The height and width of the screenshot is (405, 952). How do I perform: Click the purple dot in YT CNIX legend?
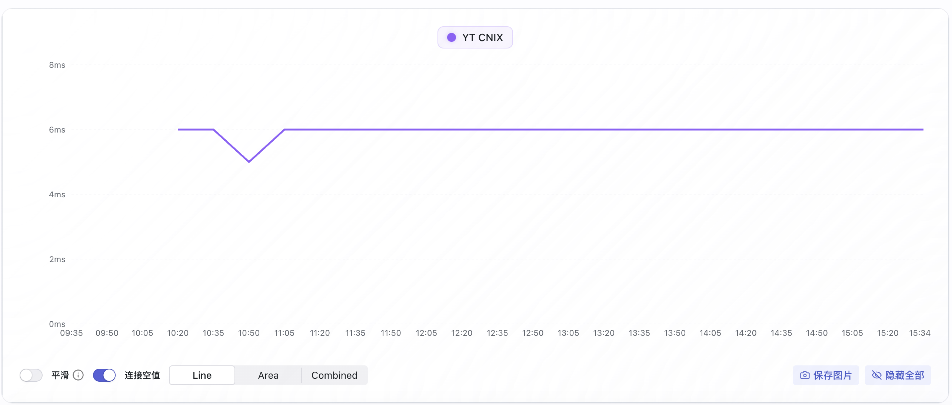pyautogui.click(x=451, y=37)
